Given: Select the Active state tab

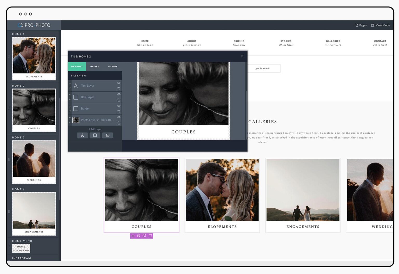Looking at the screenshot, I should click(x=112, y=66).
